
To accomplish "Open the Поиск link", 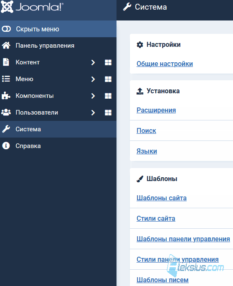I will [146, 130].
